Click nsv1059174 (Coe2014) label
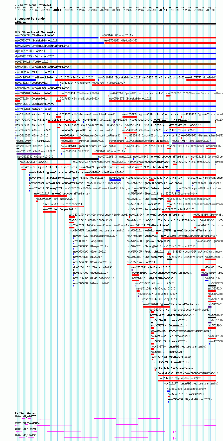This screenshot has width=223, height=441. [142, 262]
